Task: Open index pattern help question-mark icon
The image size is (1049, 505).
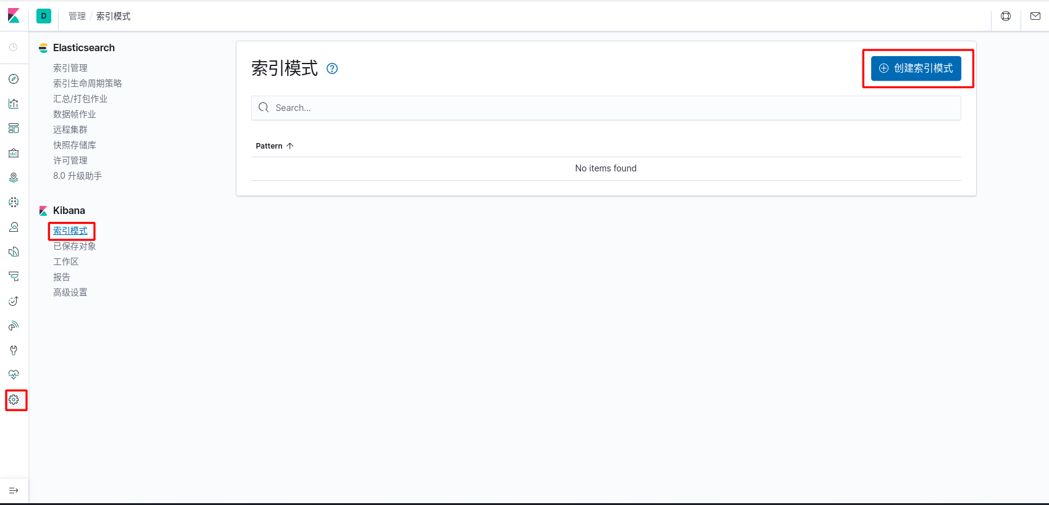Action: pos(332,68)
